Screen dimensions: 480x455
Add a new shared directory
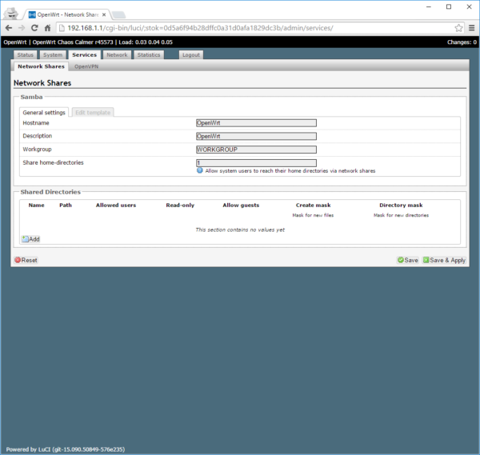coord(30,239)
